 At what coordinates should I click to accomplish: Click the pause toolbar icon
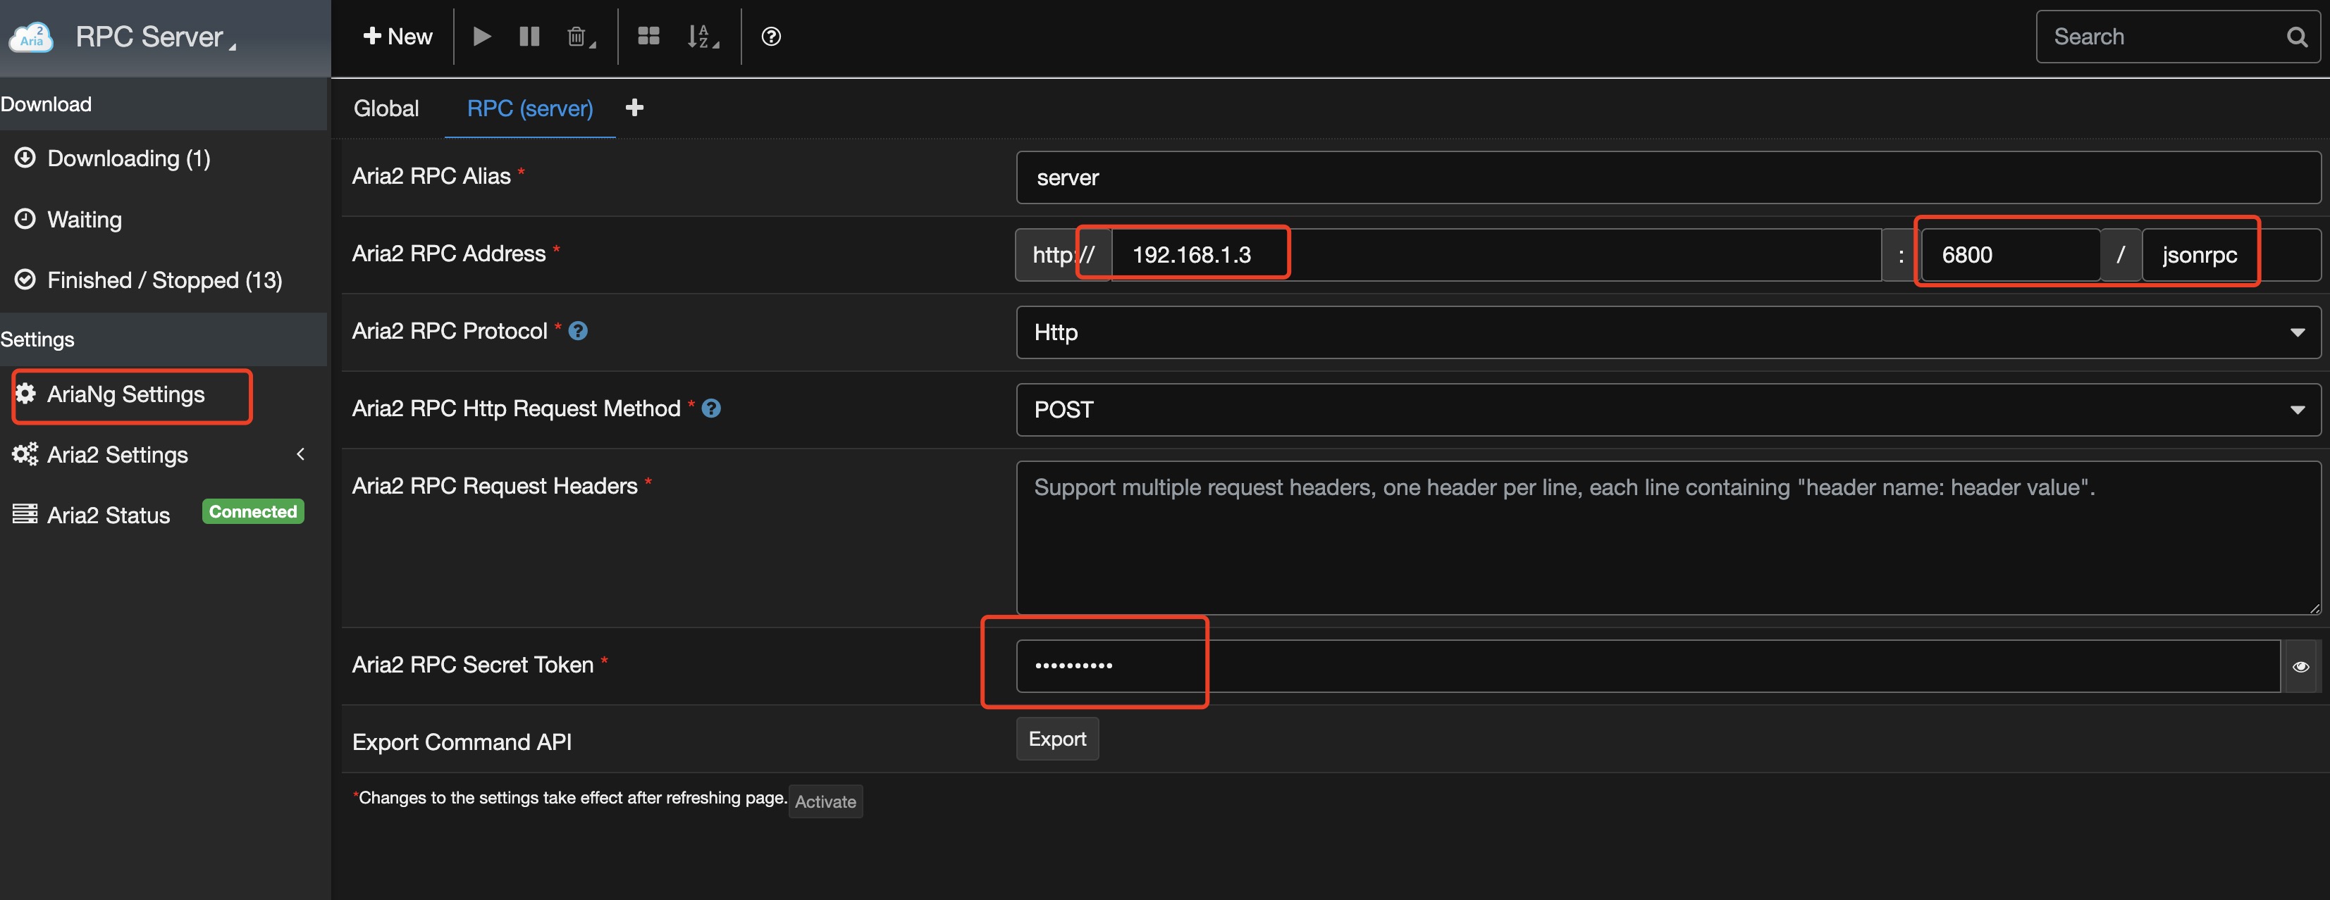point(529,36)
